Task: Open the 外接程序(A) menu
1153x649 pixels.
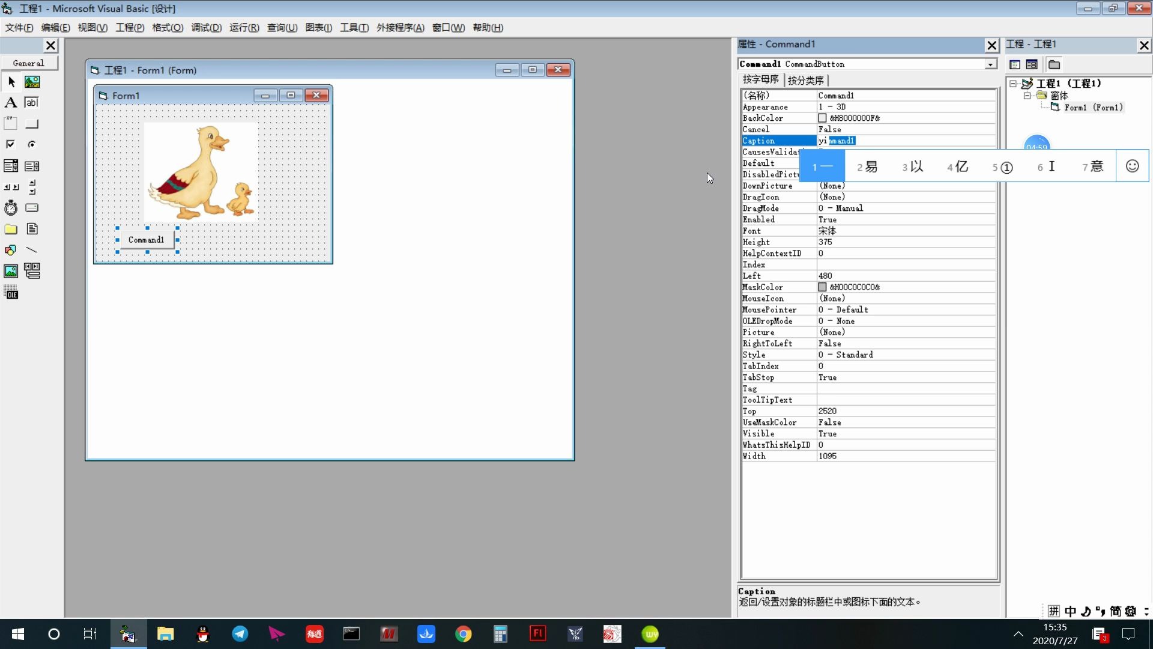Action: 400,28
